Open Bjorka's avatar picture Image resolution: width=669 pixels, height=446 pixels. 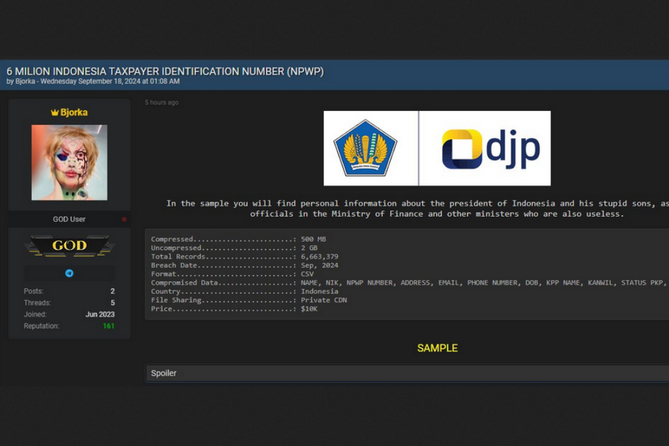(70, 162)
